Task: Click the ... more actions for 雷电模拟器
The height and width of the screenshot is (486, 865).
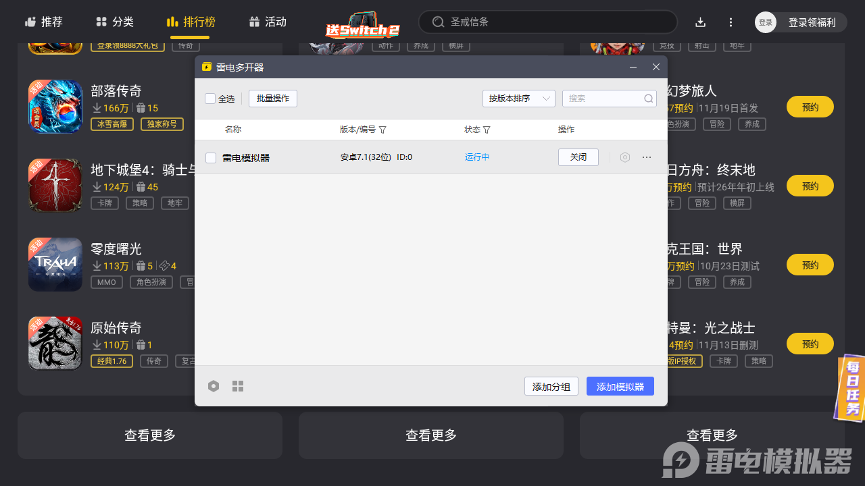Action: 646,157
